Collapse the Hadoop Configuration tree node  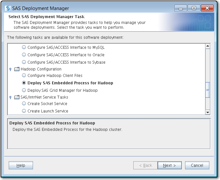click(x=10, y=69)
